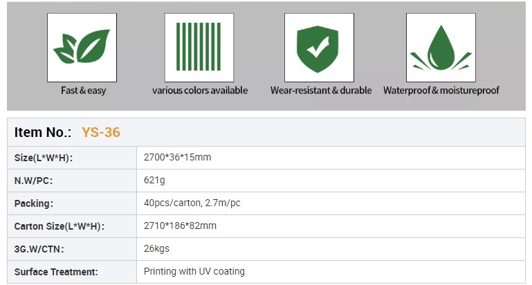Screen dimensions: 532x285
Task: Click 'Printing with UV coating' value
Action: click(x=194, y=272)
